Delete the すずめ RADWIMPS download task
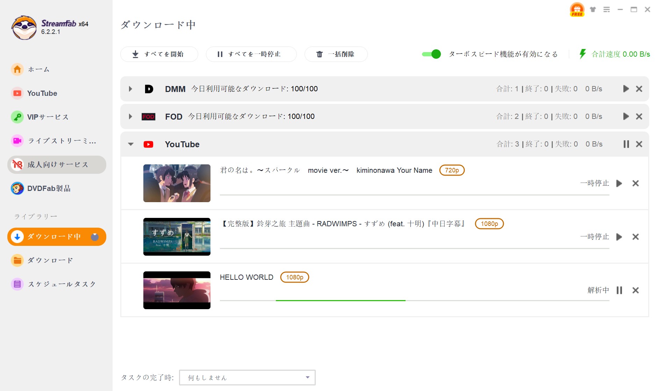The height and width of the screenshot is (391, 658). [636, 237]
